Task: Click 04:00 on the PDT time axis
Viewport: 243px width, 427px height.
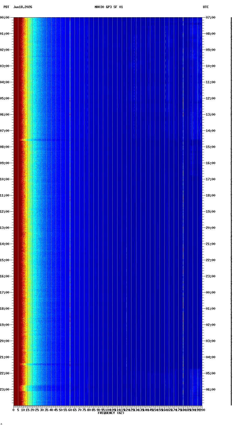Action: [5, 82]
